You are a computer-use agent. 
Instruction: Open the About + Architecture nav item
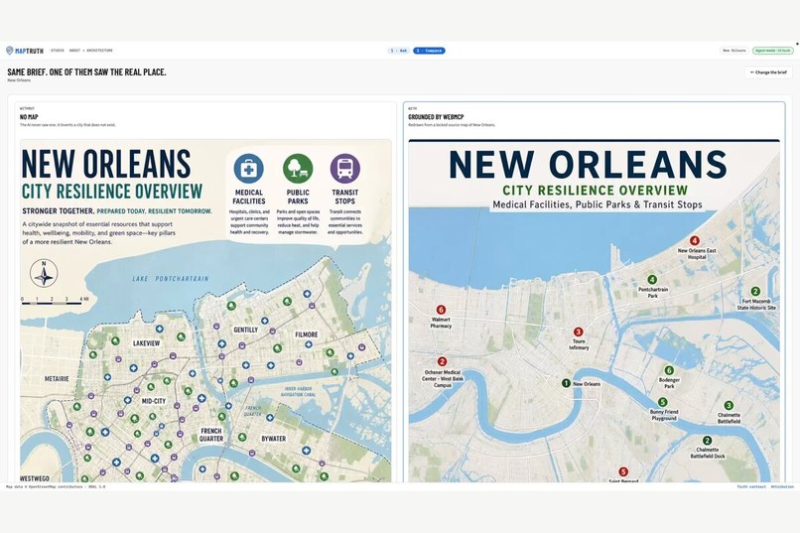tap(90, 51)
